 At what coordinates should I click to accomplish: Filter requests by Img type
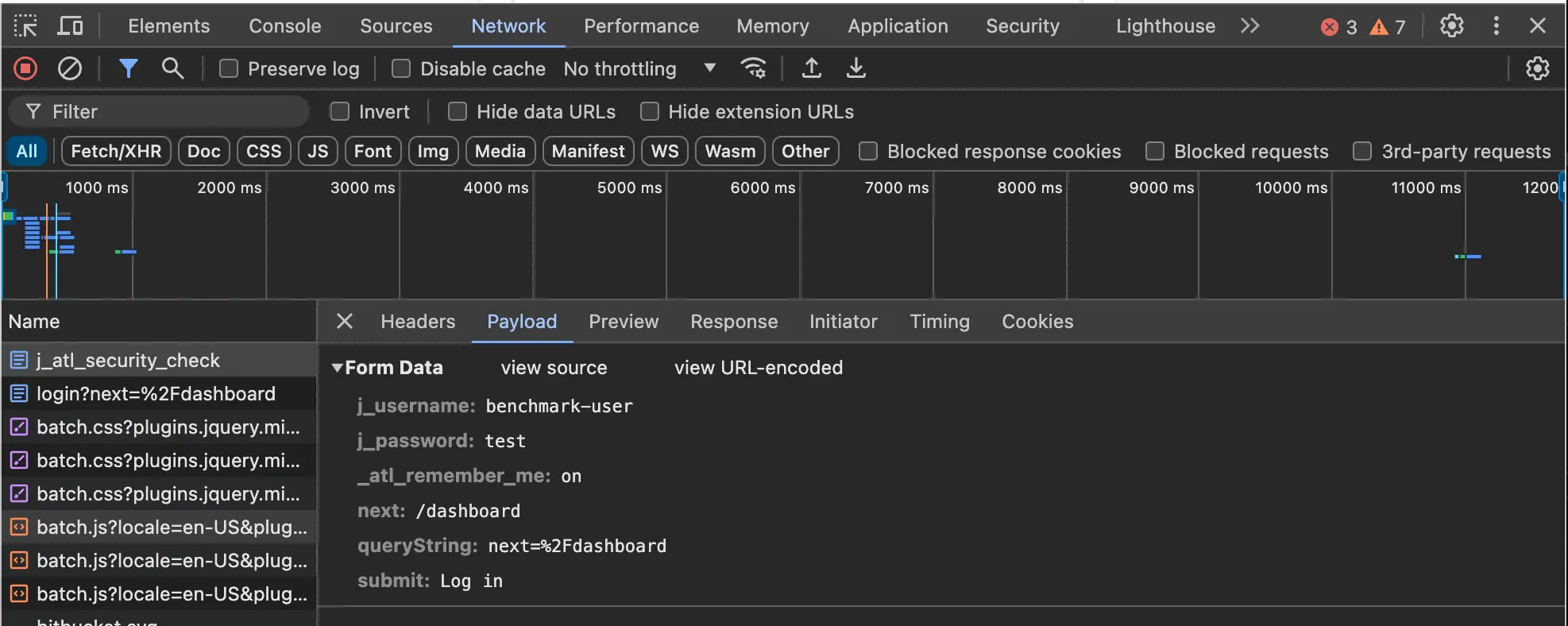coord(433,151)
